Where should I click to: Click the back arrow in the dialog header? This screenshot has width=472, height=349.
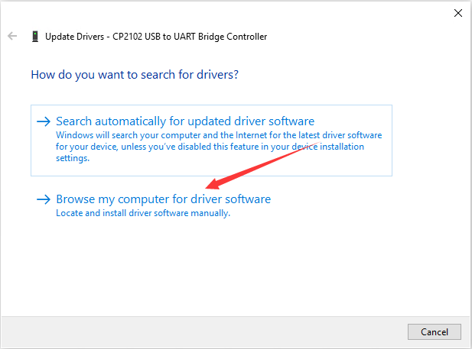12,36
